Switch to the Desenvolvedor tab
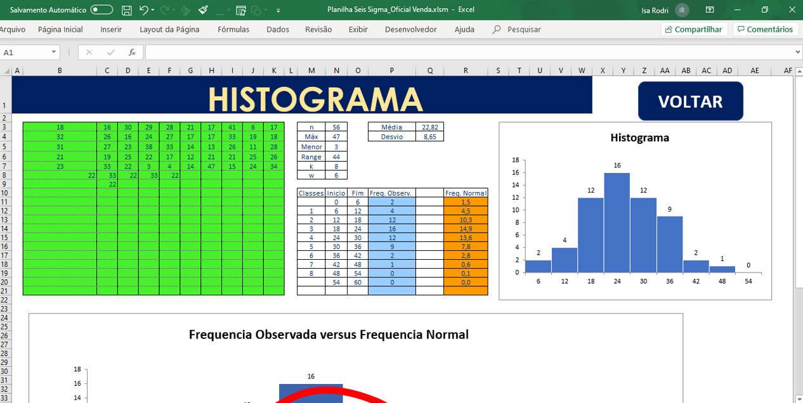The width and height of the screenshot is (803, 403). (410, 30)
